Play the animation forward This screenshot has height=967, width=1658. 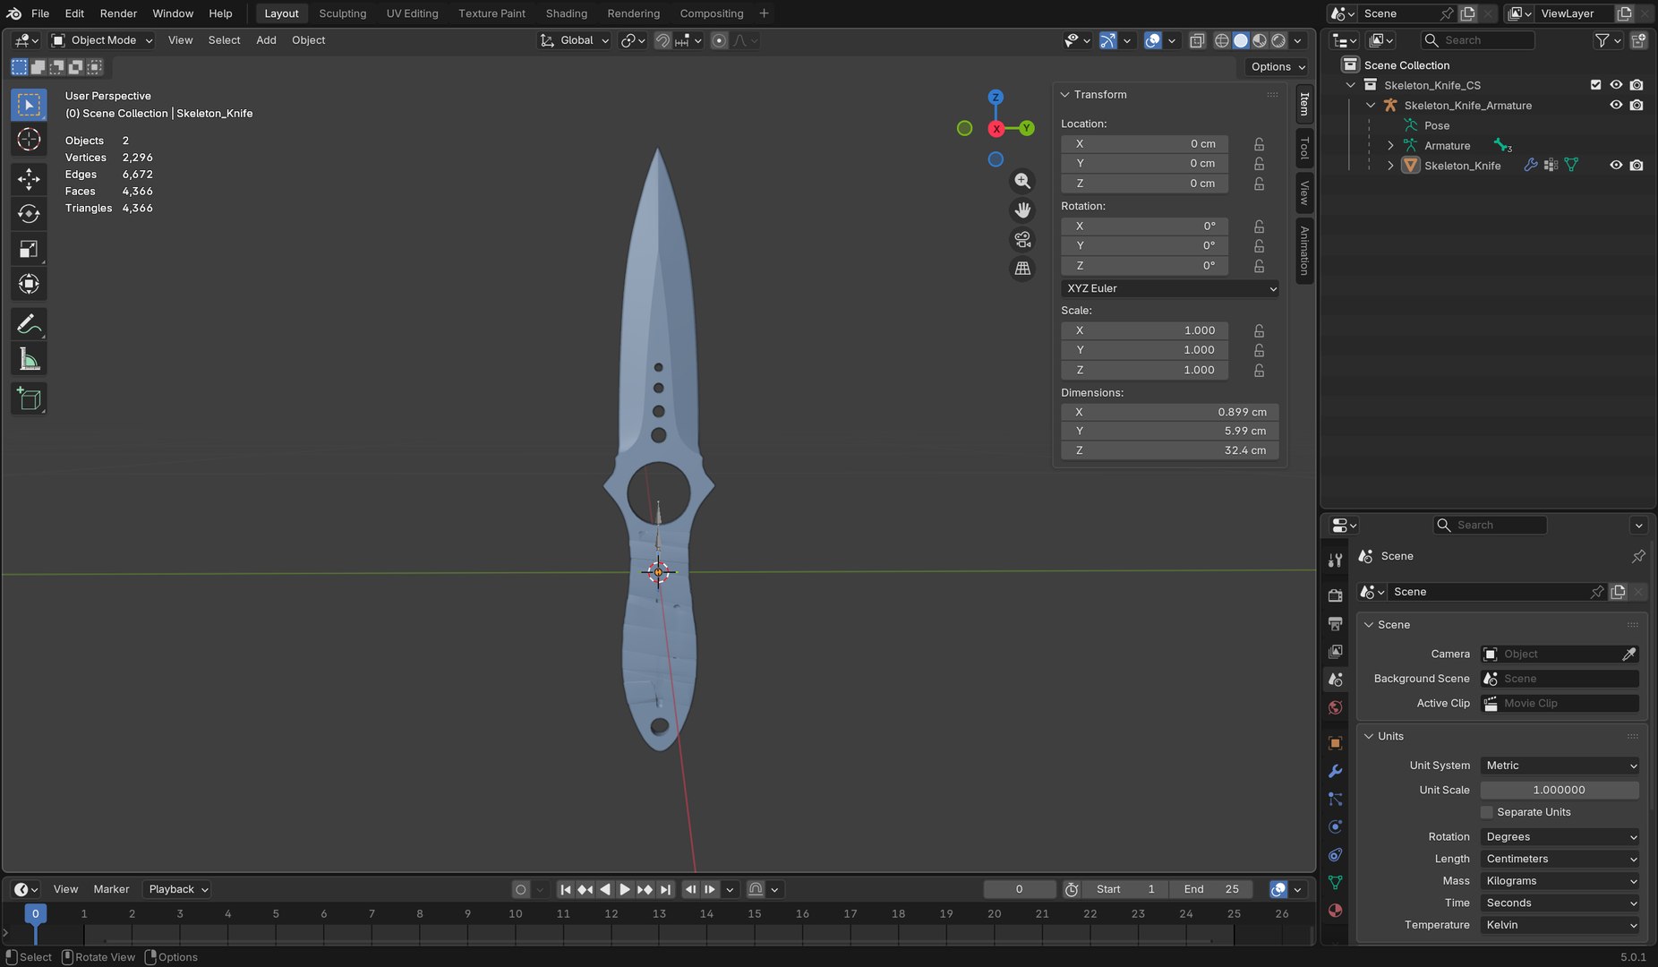pos(625,889)
